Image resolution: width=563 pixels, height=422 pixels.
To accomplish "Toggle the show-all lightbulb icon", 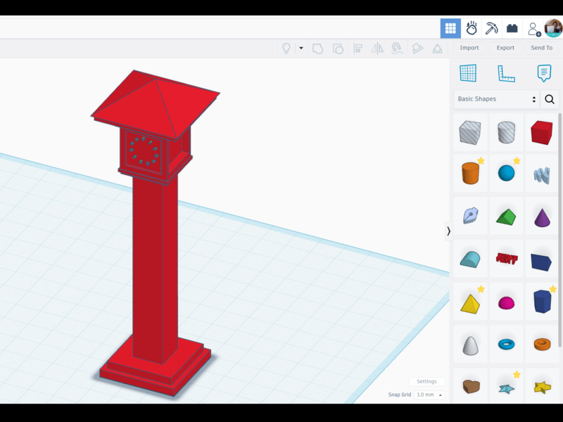I will pyautogui.click(x=286, y=48).
